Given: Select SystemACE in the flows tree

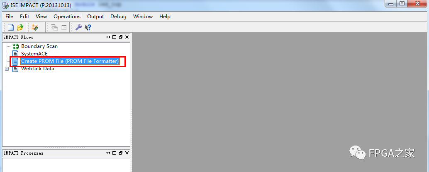Looking at the screenshot, I should [x=34, y=54].
